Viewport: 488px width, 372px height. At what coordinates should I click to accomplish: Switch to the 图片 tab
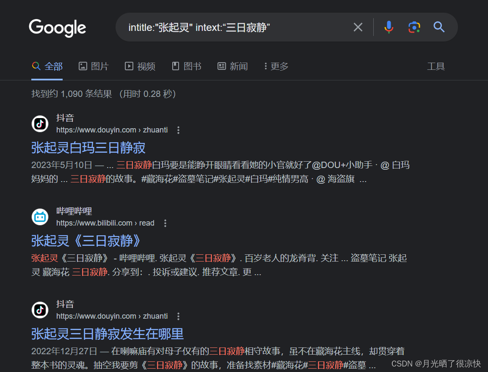(x=94, y=66)
